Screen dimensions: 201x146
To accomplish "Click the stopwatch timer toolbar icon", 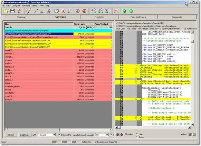I will pyautogui.click(x=56, y=11).
